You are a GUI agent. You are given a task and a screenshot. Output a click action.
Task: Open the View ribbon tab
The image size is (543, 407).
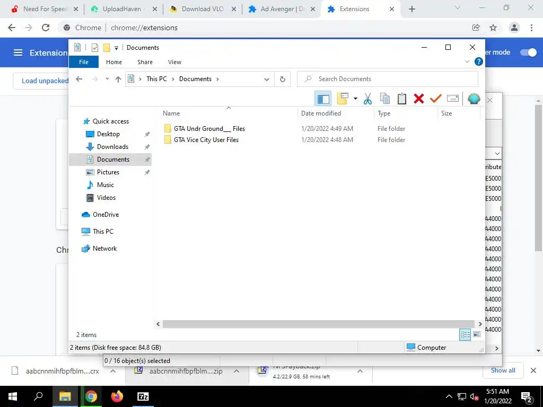pyautogui.click(x=174, y=62)
